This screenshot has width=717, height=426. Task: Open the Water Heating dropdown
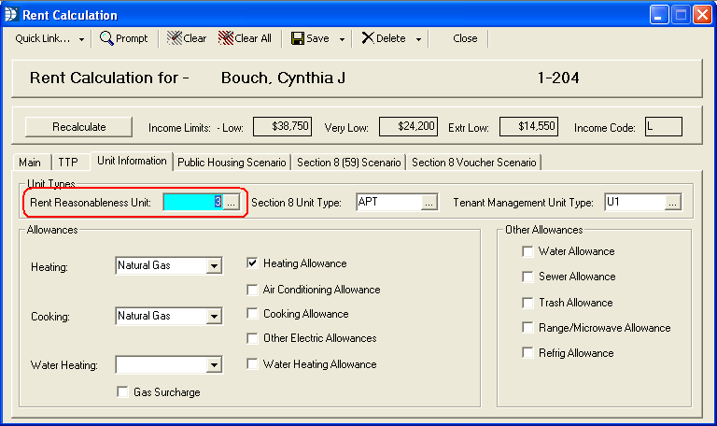point(214,365)
